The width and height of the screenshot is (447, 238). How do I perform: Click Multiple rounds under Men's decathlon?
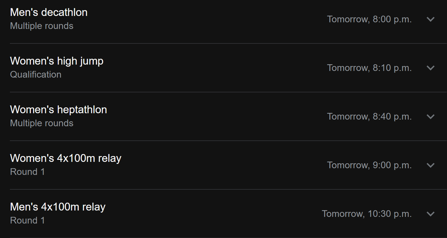pyautogui.click(x=42, y=26)
